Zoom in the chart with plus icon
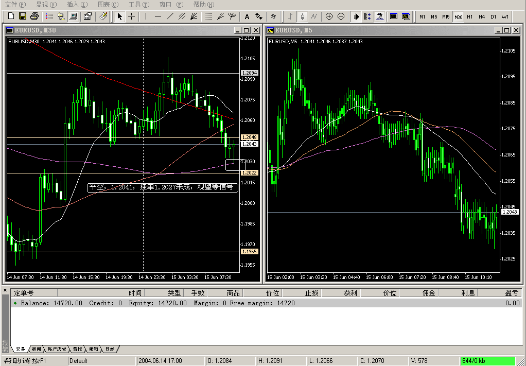526x366 pixels. coord(329,16)
